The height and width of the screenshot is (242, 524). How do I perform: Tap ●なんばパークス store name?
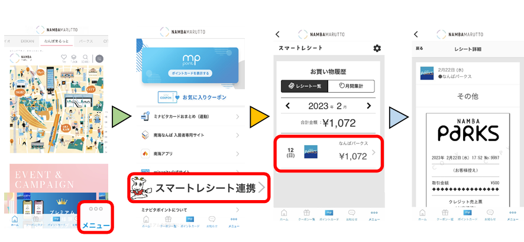click(454, 76)
